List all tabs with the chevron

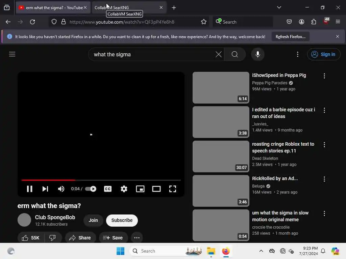[279, 7]
